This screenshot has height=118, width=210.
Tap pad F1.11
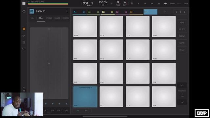(138, 50)
